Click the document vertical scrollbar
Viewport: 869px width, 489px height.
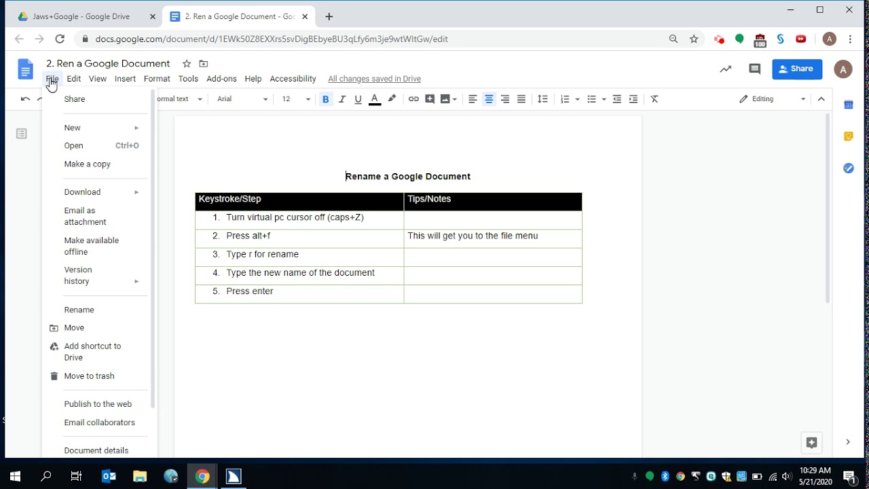pos(827,209)
